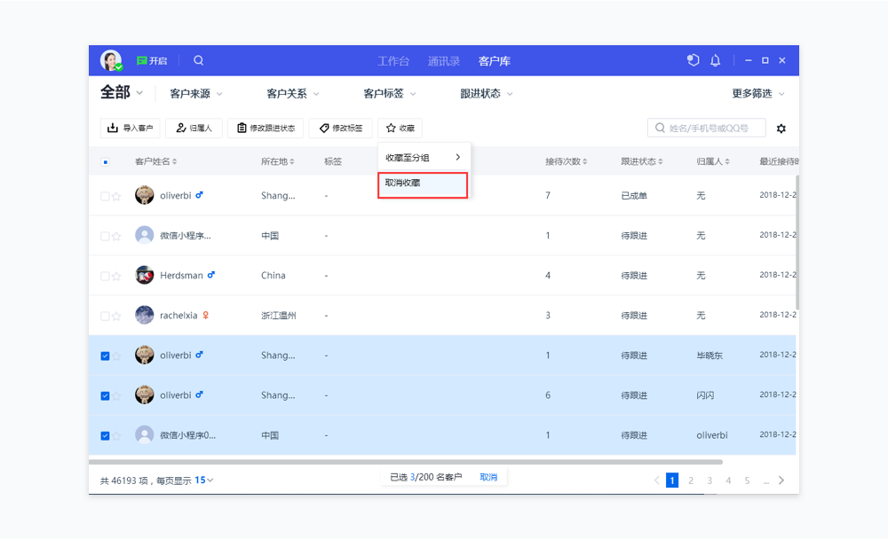Click 修改跟进状态 button

coord(266,128)
